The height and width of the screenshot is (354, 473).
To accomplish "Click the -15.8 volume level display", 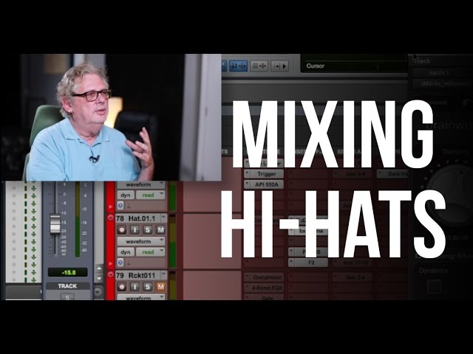I will point(68,272).
